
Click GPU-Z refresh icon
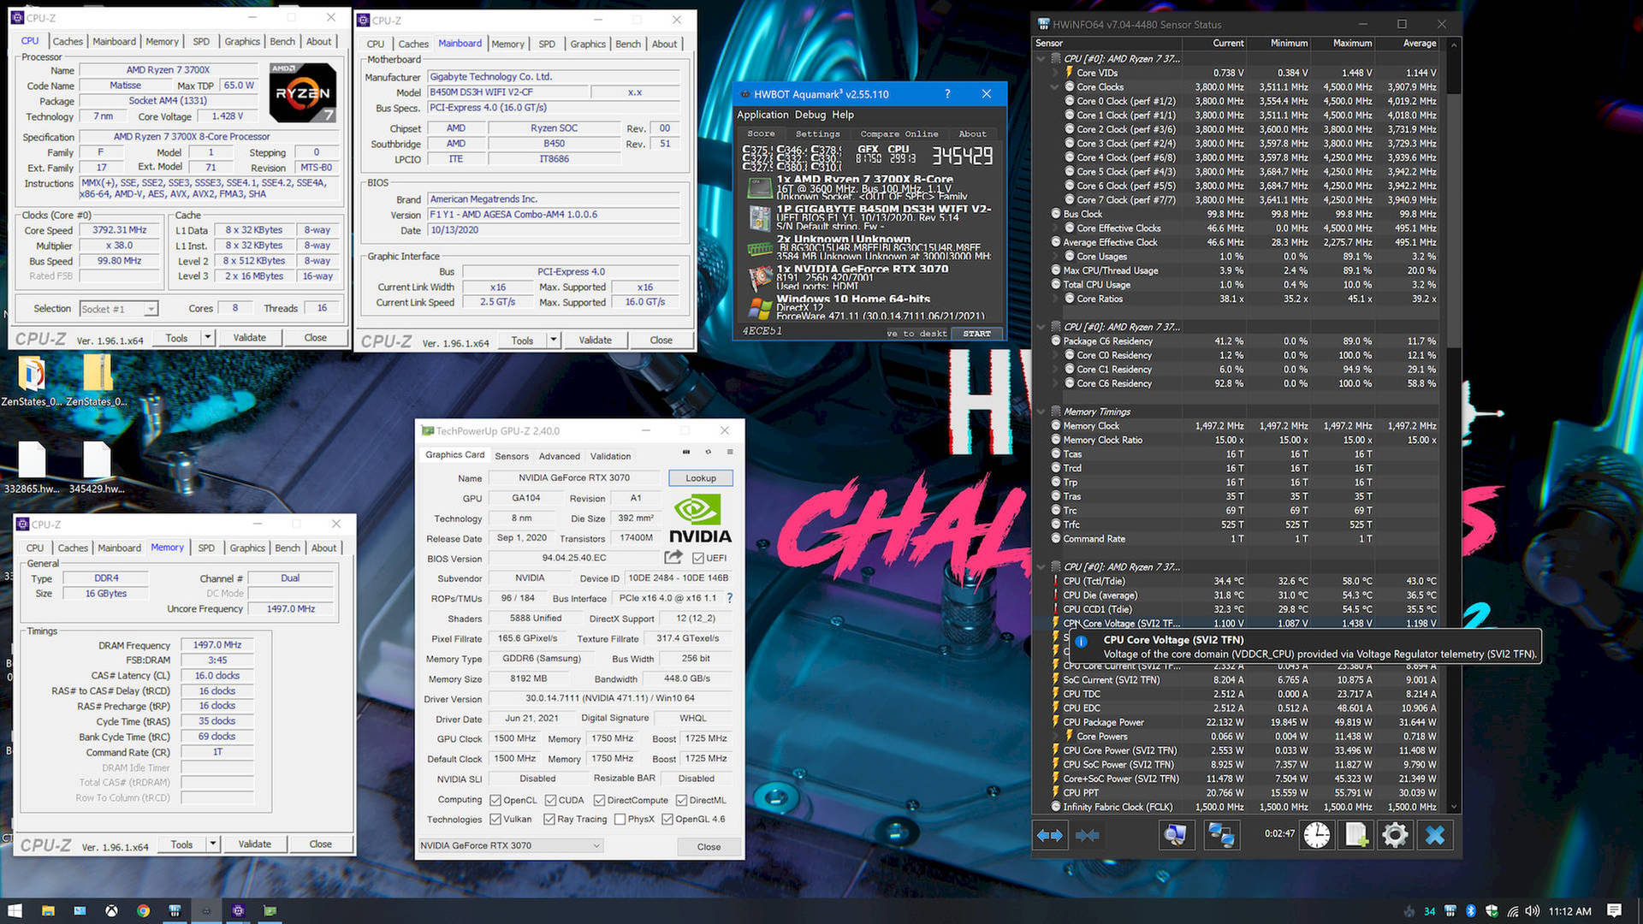pos(708,452)
